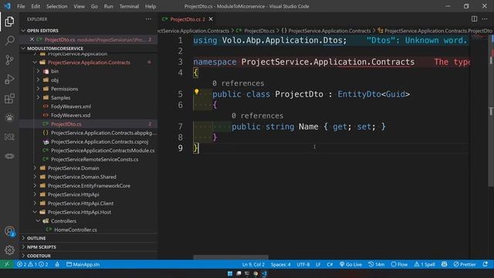Viewport: 494px width, 278px height.
Task: Open the Selection menu
Action: [x=56, y=6]
